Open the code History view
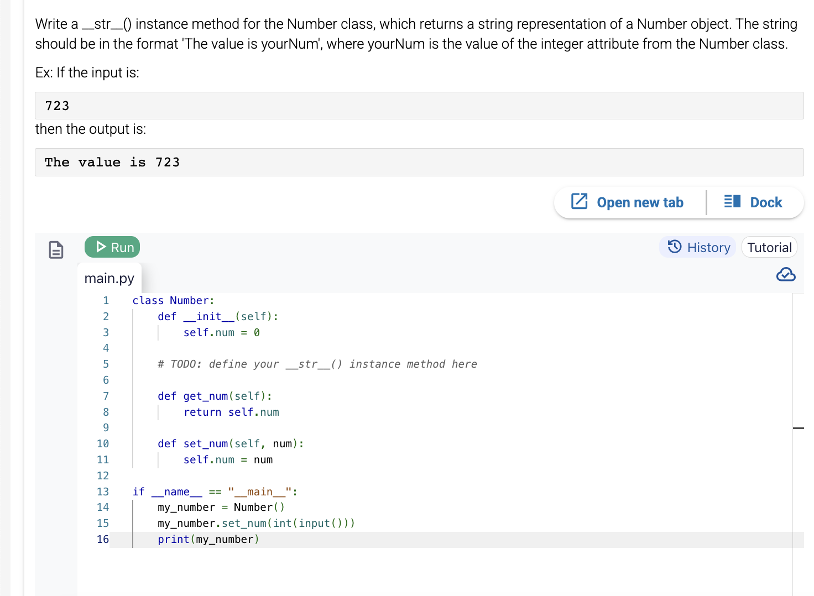814x596 pixels. (x=697, y=247)
